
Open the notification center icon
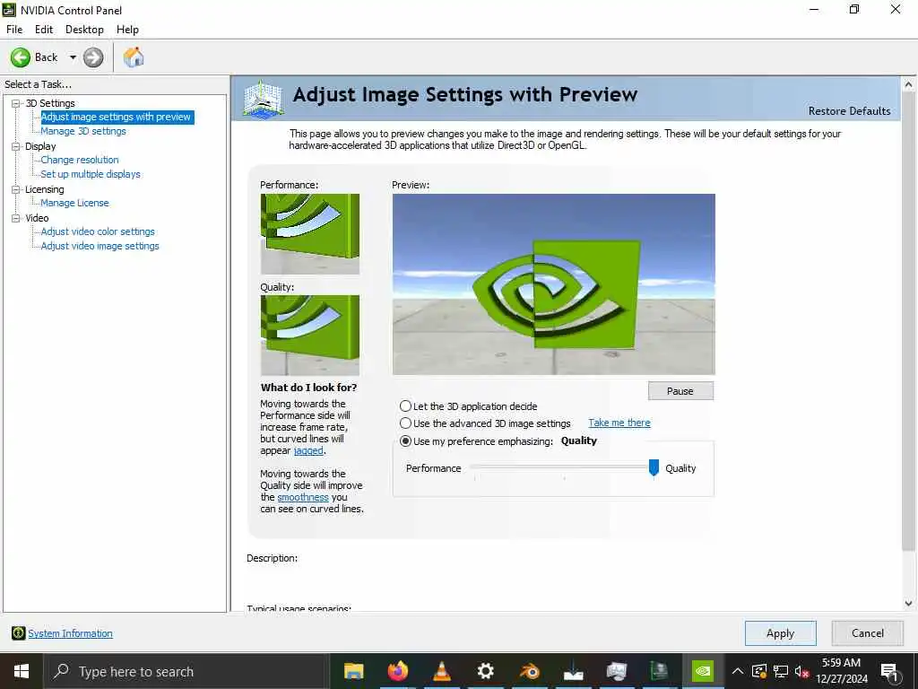pos(889,672)
